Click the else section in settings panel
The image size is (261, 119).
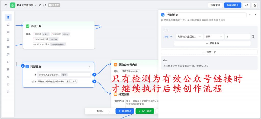(x=209, y=63)
